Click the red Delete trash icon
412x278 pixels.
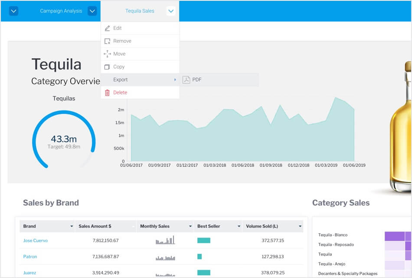pyautogui.click(x=107, y=93)
